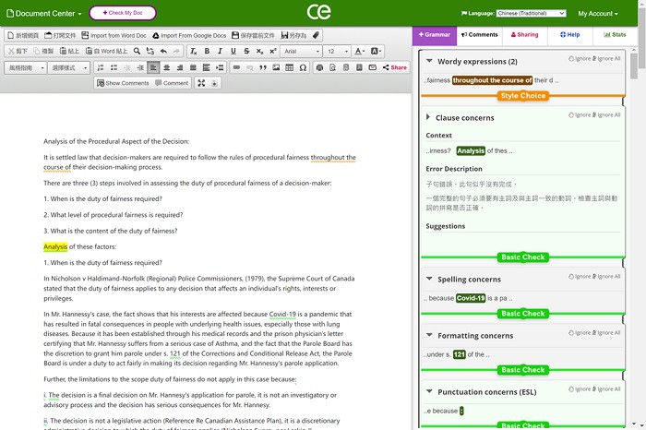The width and height of the screenshot is (646, 430).
Task: Toggle Show Comments in the editor
Action: coord(123,83)
